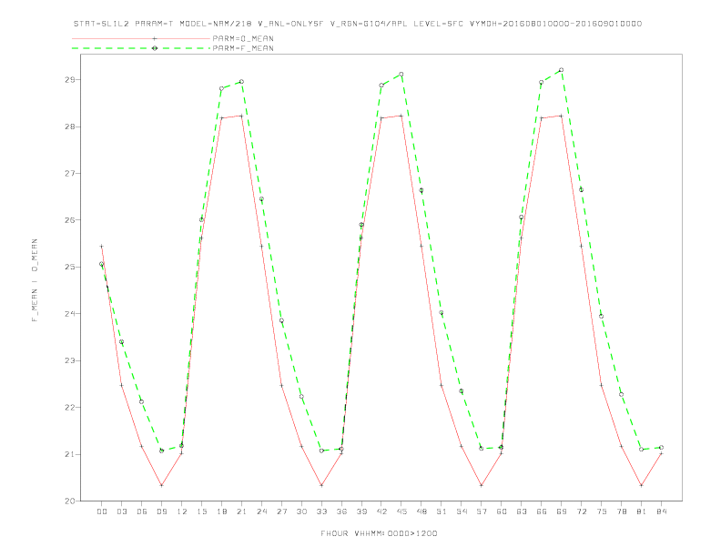The image size is (721, 557).
Task: Click x-axis forecast hour label 21
Action: (241, 511)
